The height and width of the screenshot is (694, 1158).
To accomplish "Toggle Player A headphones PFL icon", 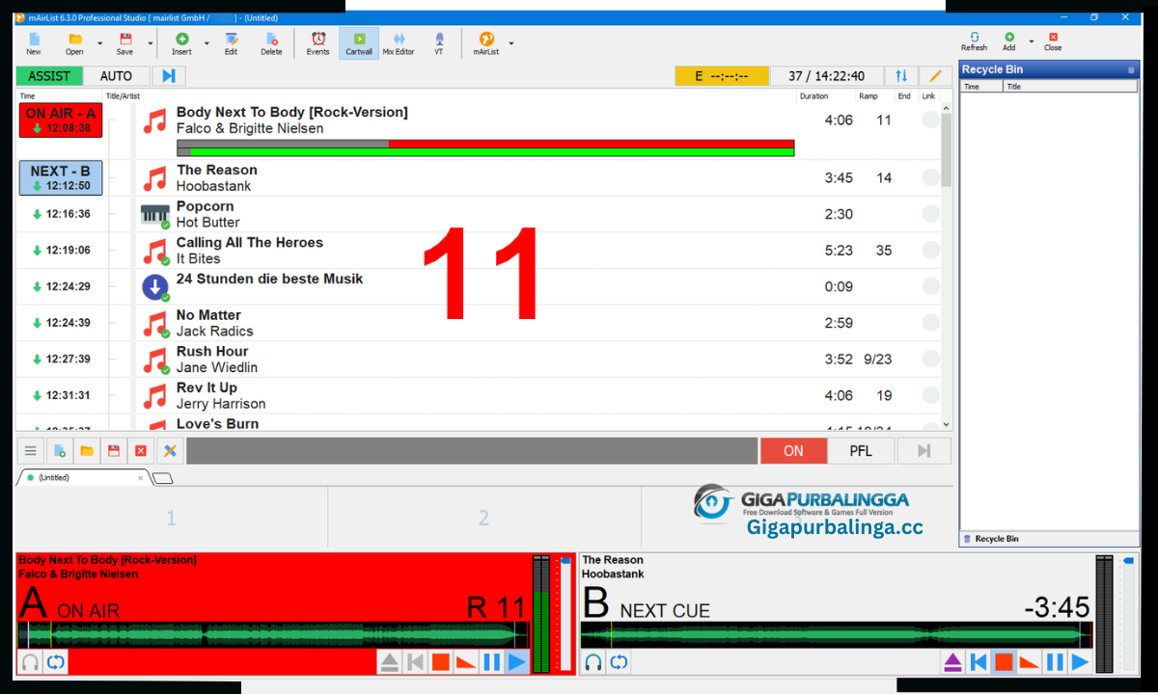I will [x=30, y=662].
